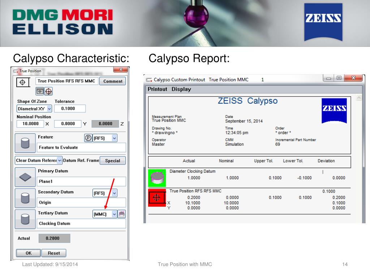Click the projected zone P icon

88,138
